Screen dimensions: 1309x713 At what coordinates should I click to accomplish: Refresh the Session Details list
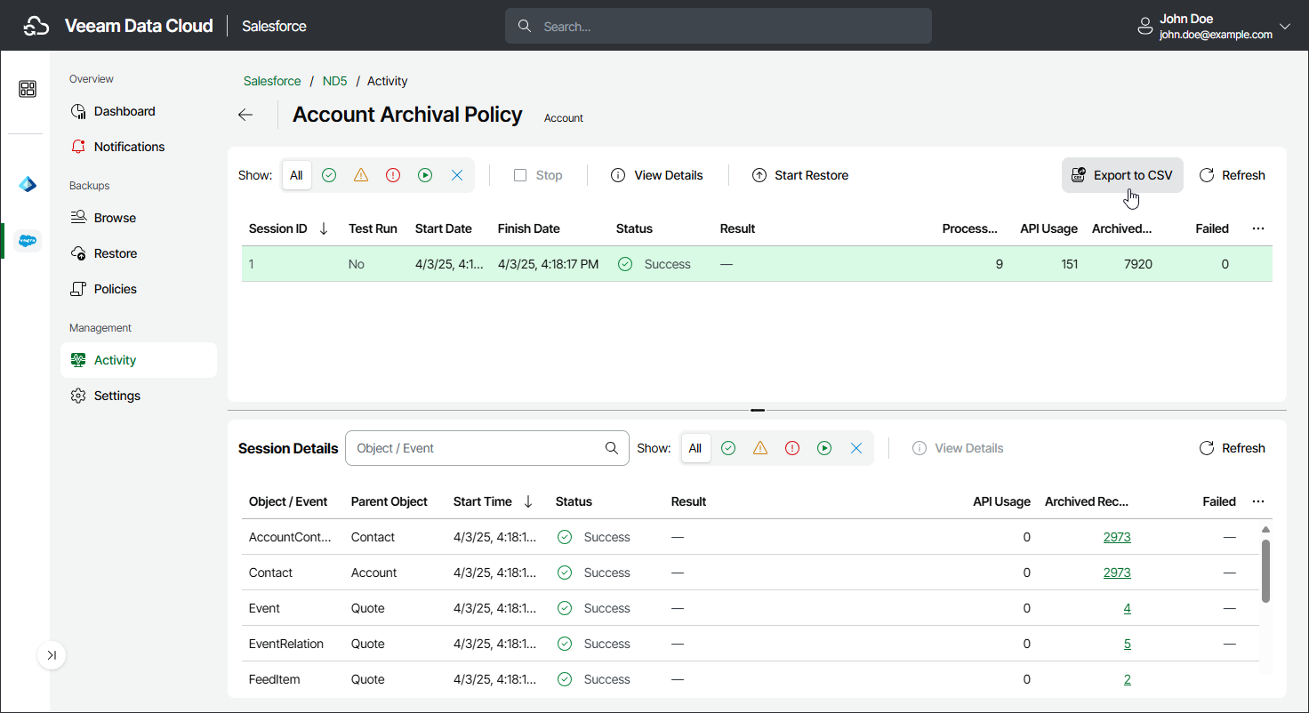1233,448
